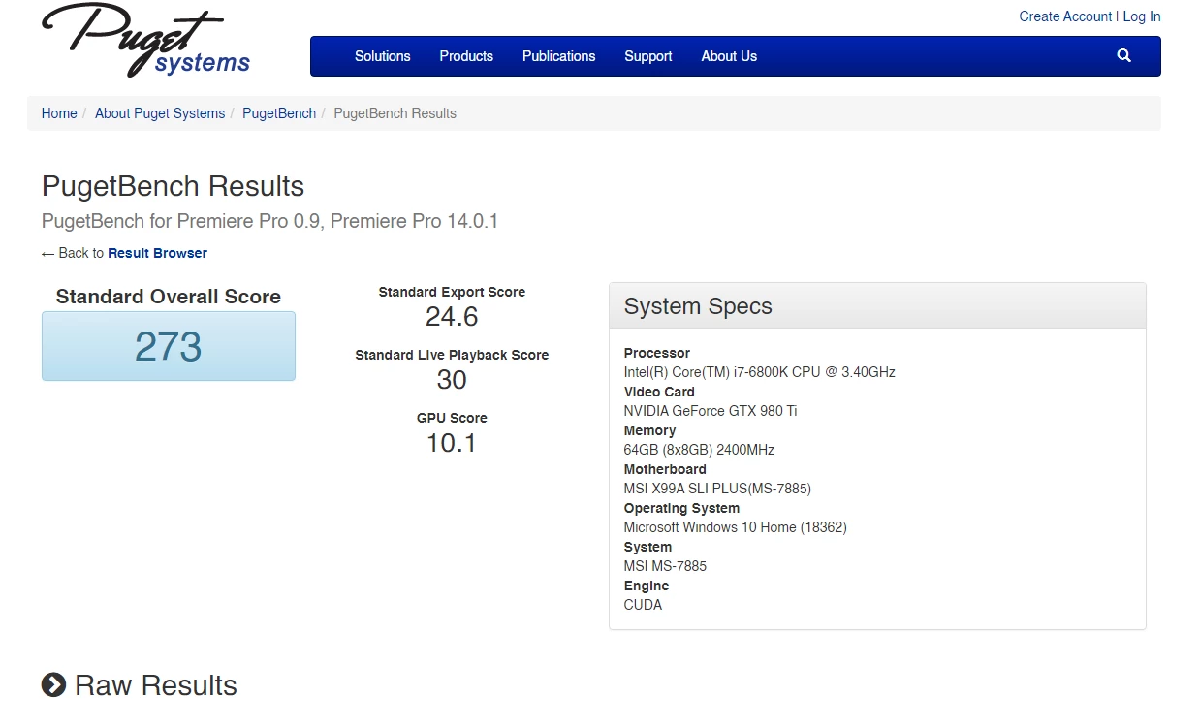Viewport: 1200px width, 728px height.
Task: Select the 64GB memory specification text
Action: tap(699, 450)
